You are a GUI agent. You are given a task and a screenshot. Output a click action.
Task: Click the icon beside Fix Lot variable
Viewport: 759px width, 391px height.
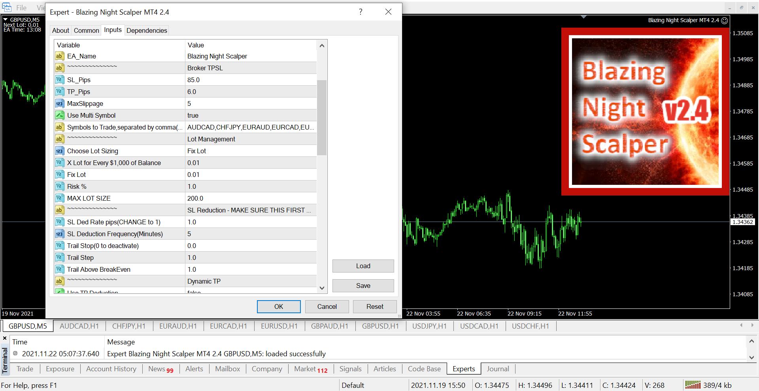pyautogui.click(x=59, y=175)
